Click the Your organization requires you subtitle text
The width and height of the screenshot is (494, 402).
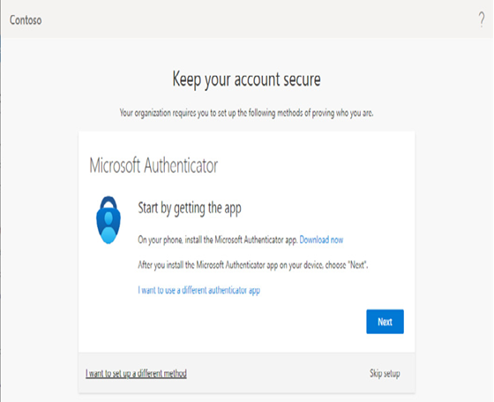point(246,113)
